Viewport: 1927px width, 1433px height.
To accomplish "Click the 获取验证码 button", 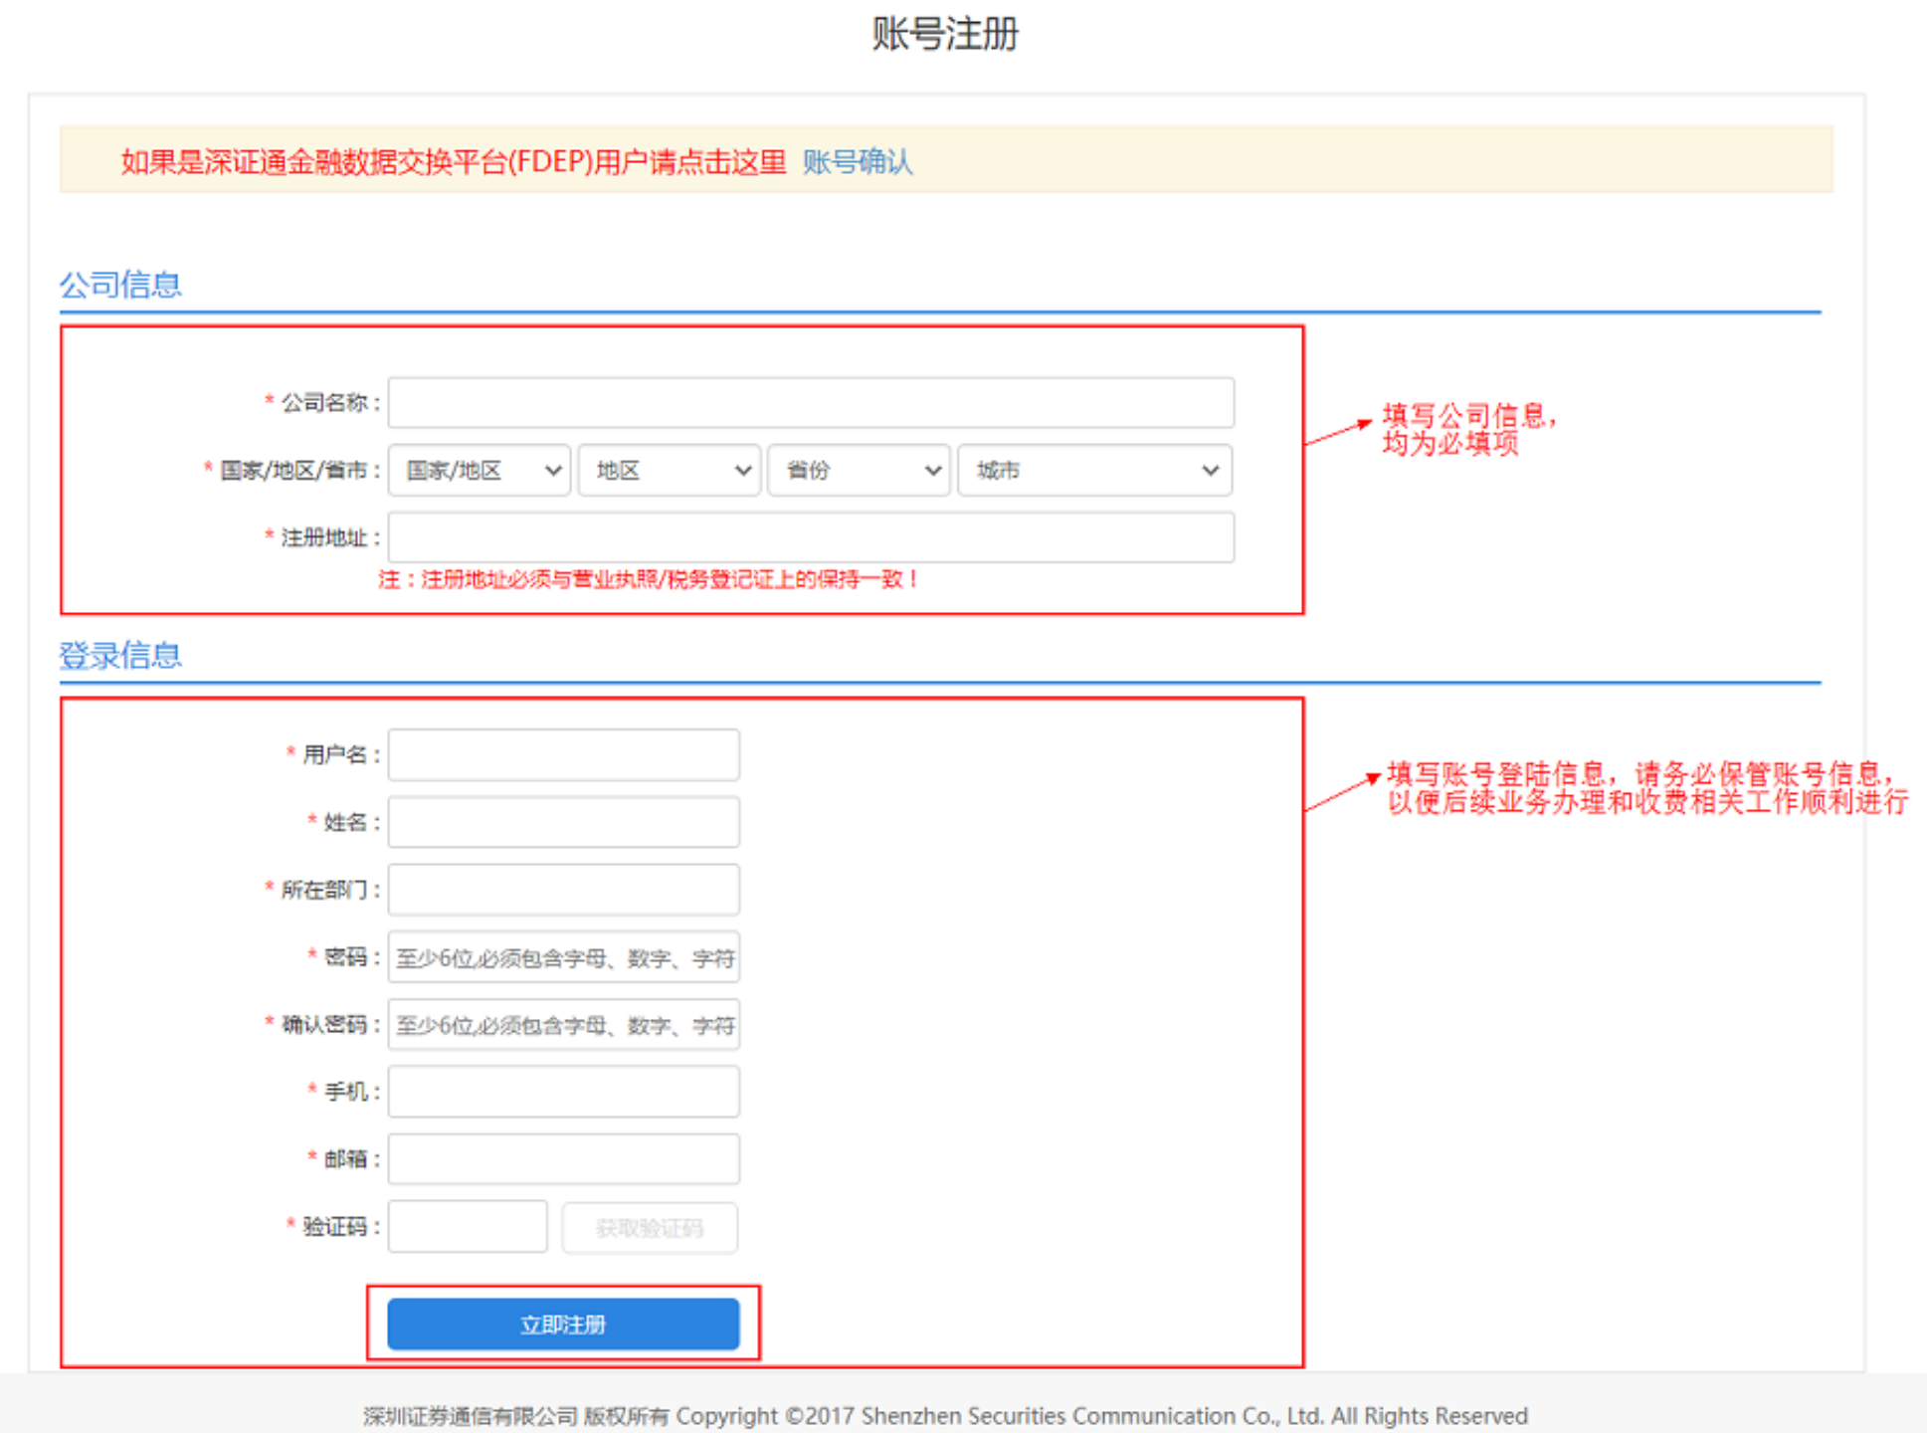I will click(x=650, y=1227).
